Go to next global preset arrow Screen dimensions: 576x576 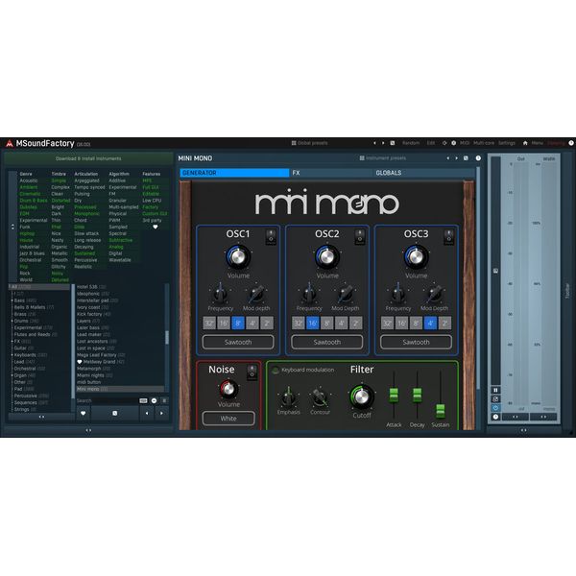point(383,143)
